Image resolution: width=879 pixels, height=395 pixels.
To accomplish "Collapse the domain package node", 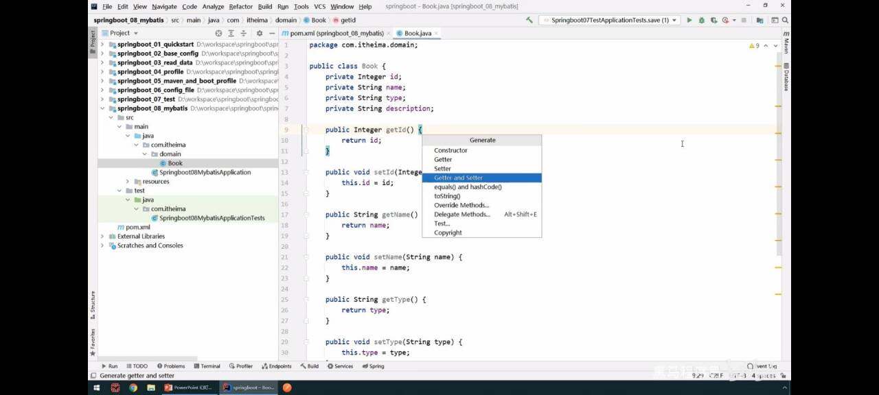I will [145, 154].
